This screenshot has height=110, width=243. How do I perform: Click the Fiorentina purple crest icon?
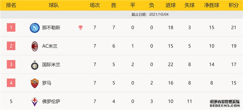coord(35,101)
